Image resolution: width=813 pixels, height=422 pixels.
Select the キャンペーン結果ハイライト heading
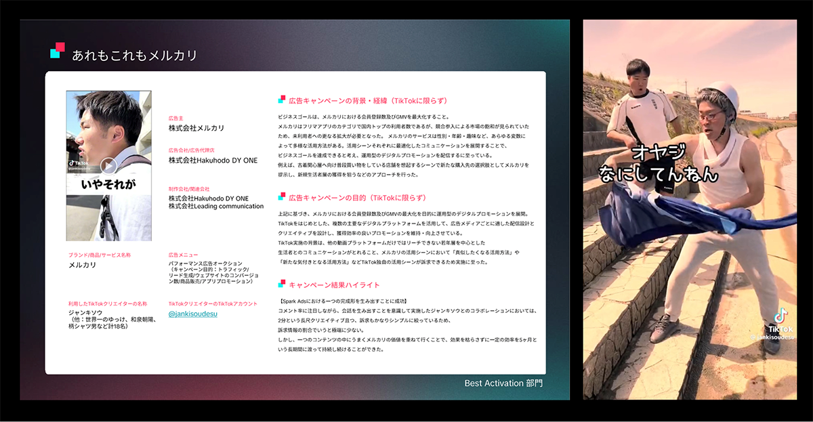pyautogui.click(x=335, y=285)
